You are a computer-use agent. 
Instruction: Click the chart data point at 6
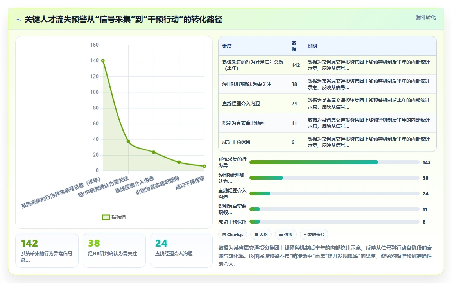tap(204, 166)
